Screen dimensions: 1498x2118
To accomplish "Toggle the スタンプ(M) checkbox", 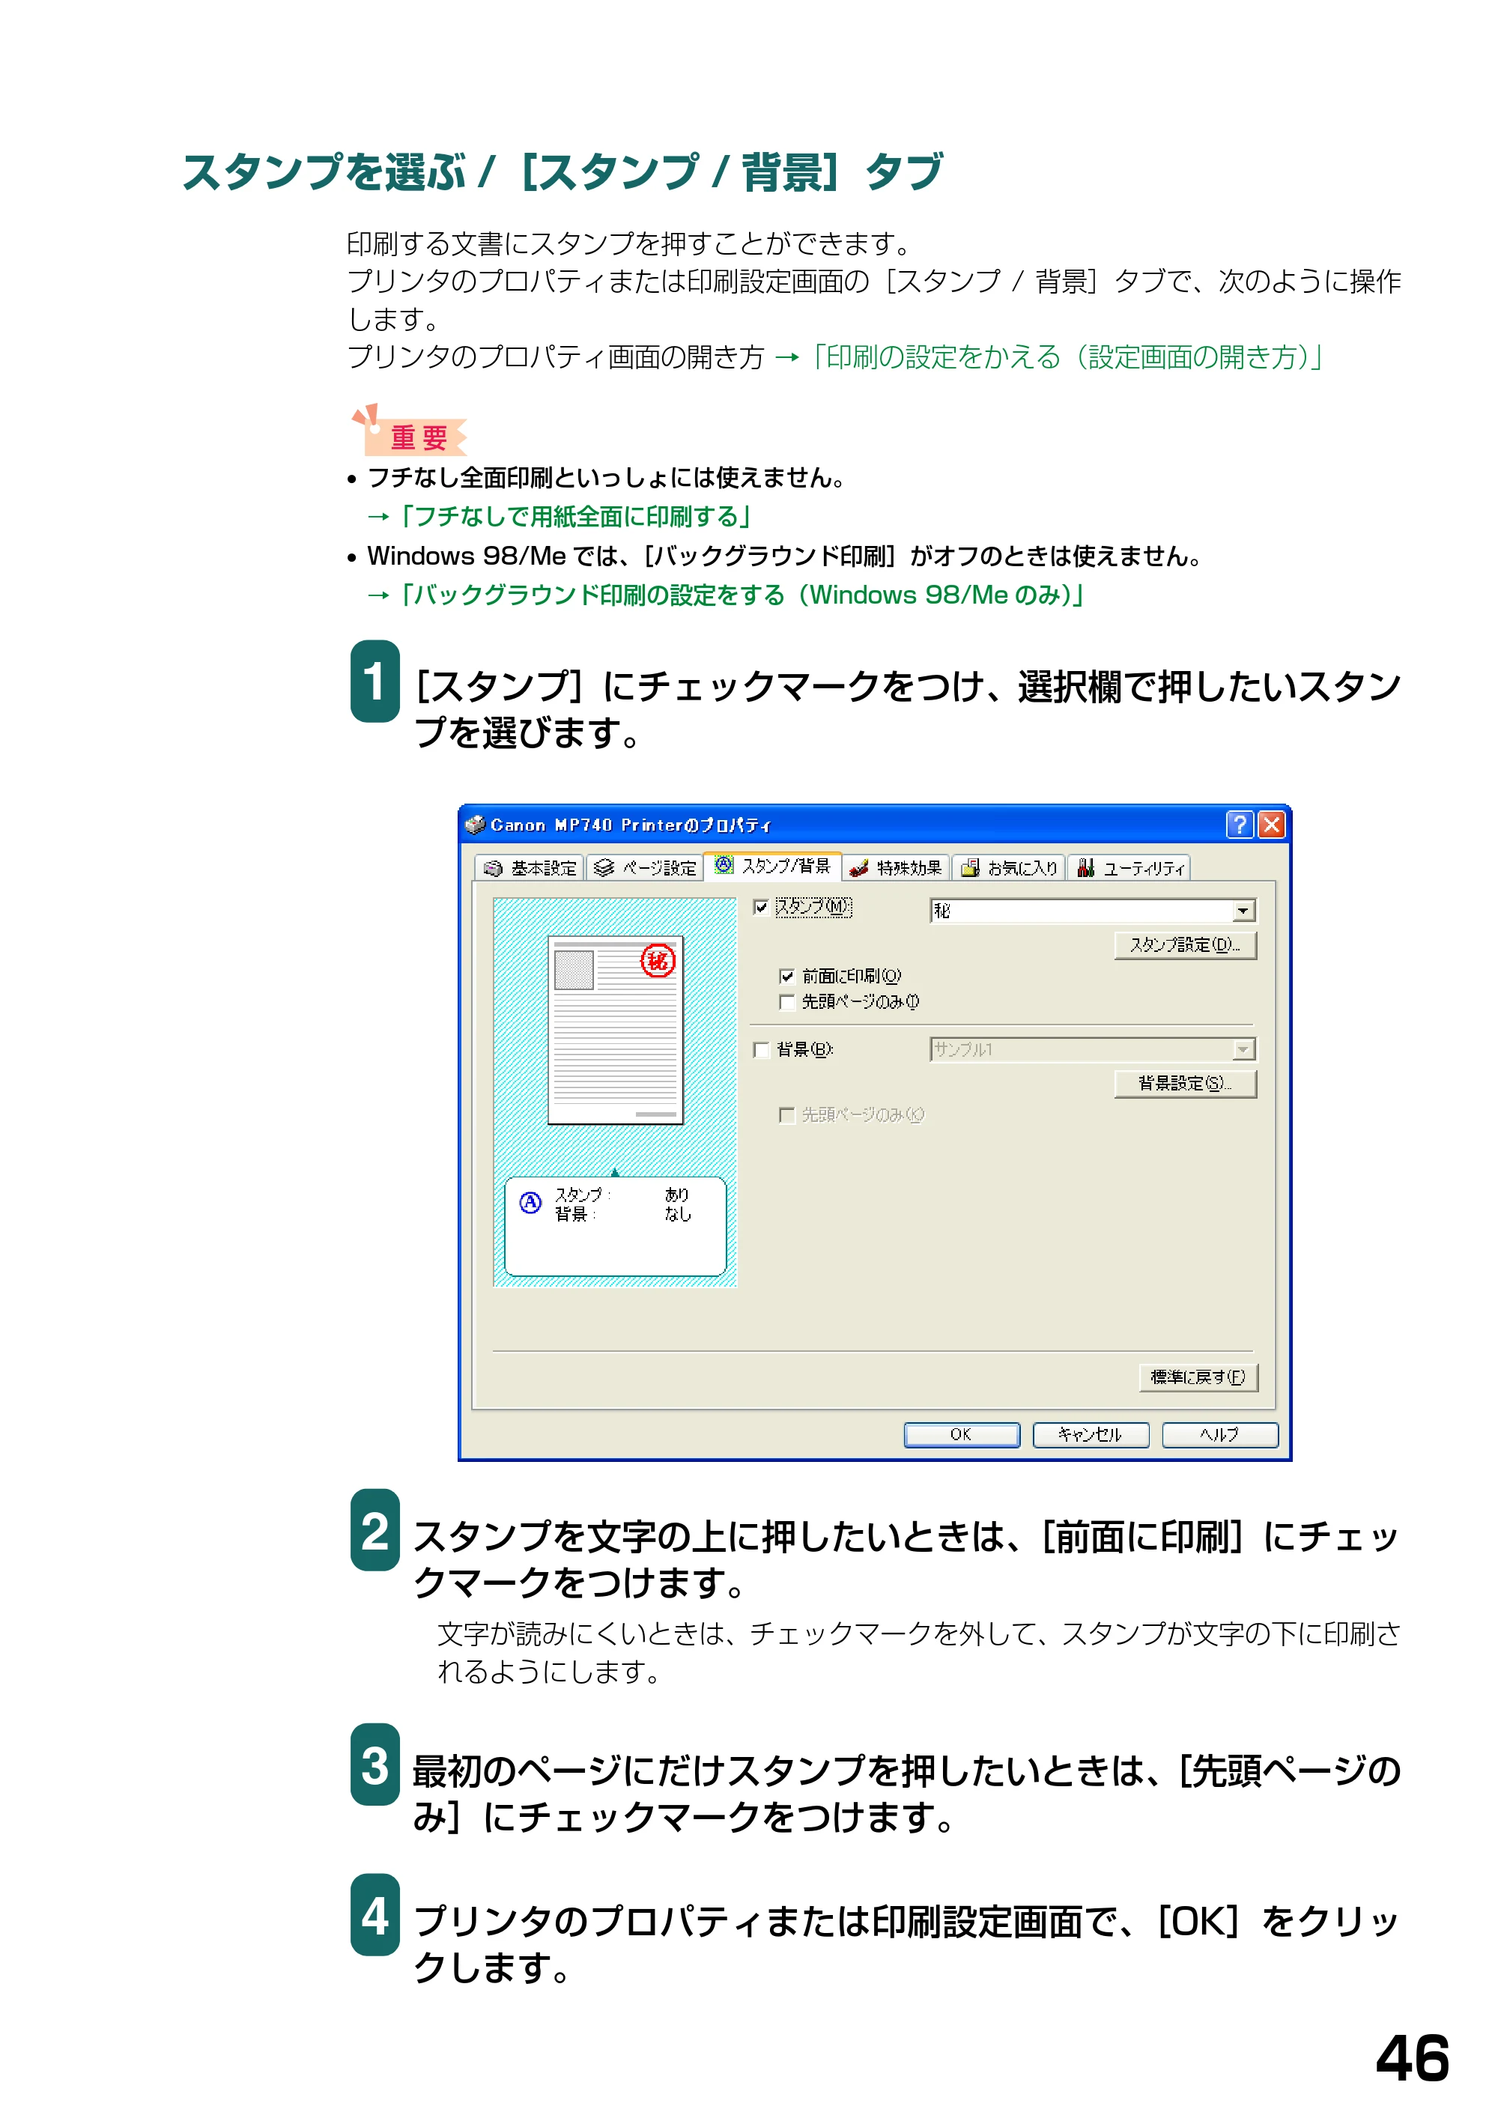I will 761,908.
